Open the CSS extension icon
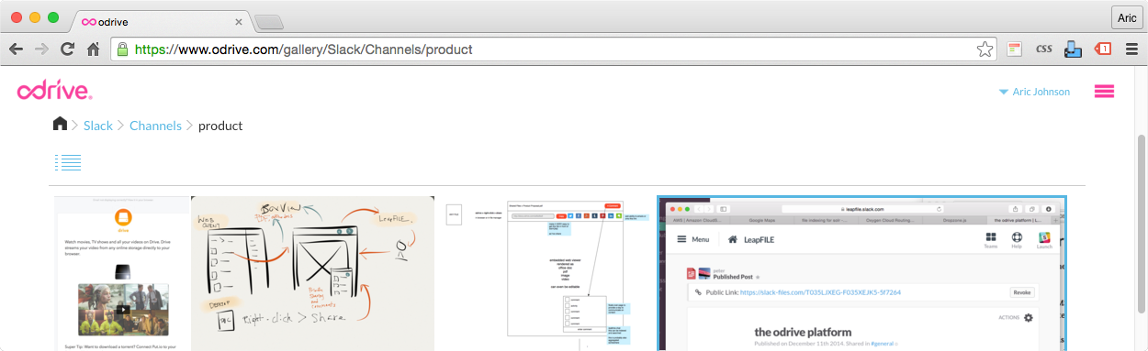The width and height of the screenshot is (1148, 351). coord(1044,49)
